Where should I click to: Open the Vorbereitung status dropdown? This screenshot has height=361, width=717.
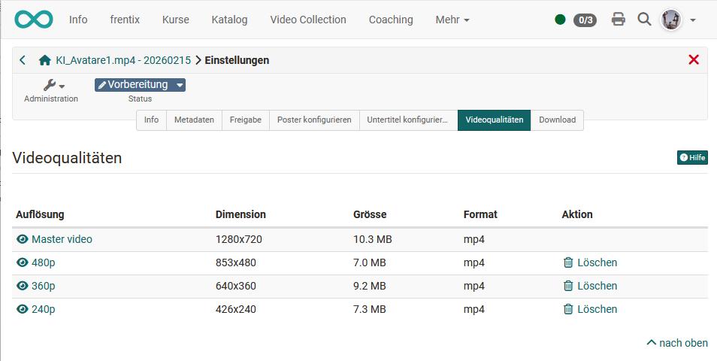[140, 85]
